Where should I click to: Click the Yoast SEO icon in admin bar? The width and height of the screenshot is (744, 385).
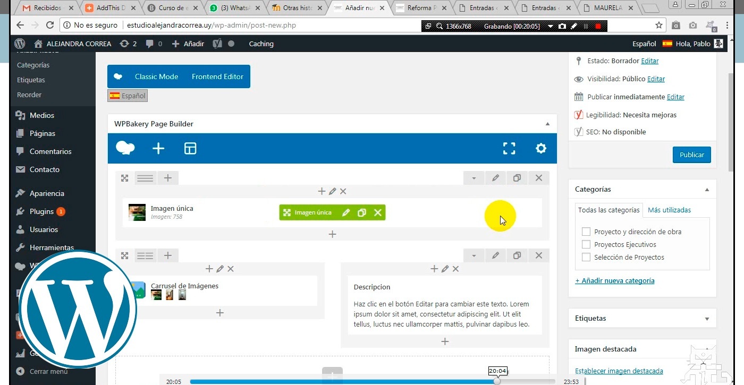(217, 44)
